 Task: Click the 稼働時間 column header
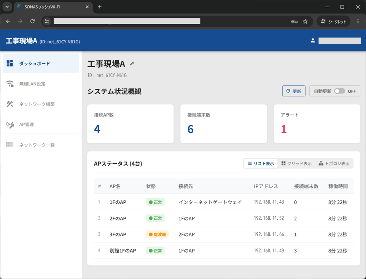click(338, 186)
